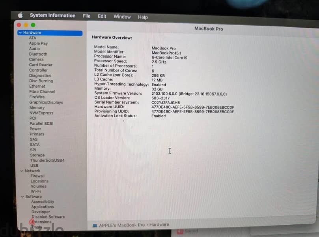319x237 pixels.
Task: Select Accessibility under Software
Action: pos(43,202)
